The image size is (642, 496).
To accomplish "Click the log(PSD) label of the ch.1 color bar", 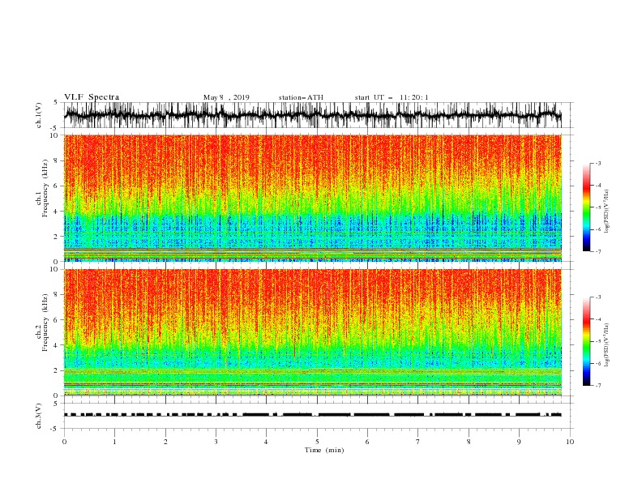I will pos(606,211).
